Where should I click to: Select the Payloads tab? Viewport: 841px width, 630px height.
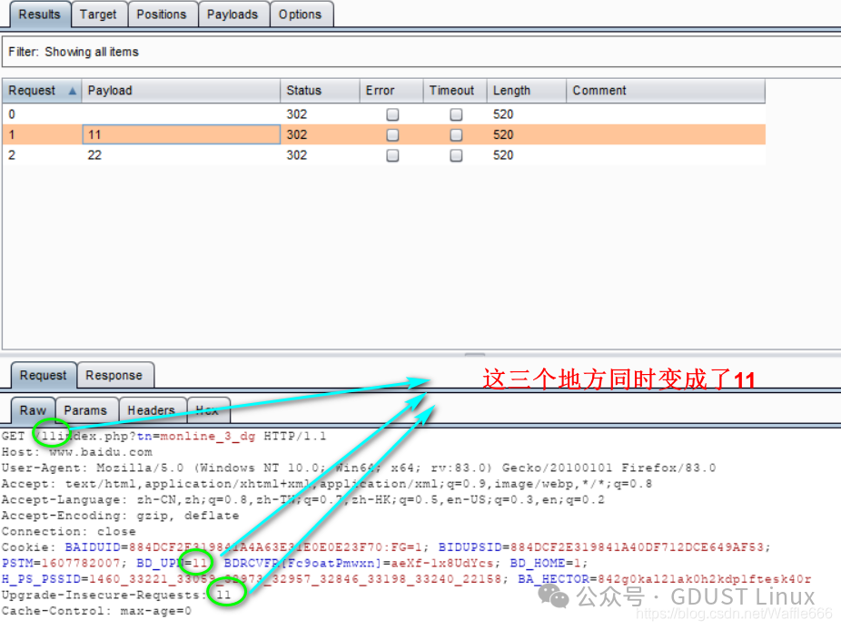click(233, 14)
